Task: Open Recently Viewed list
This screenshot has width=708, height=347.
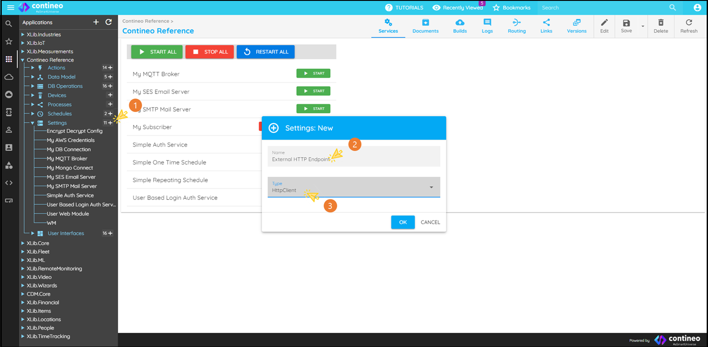Action: 458,7
